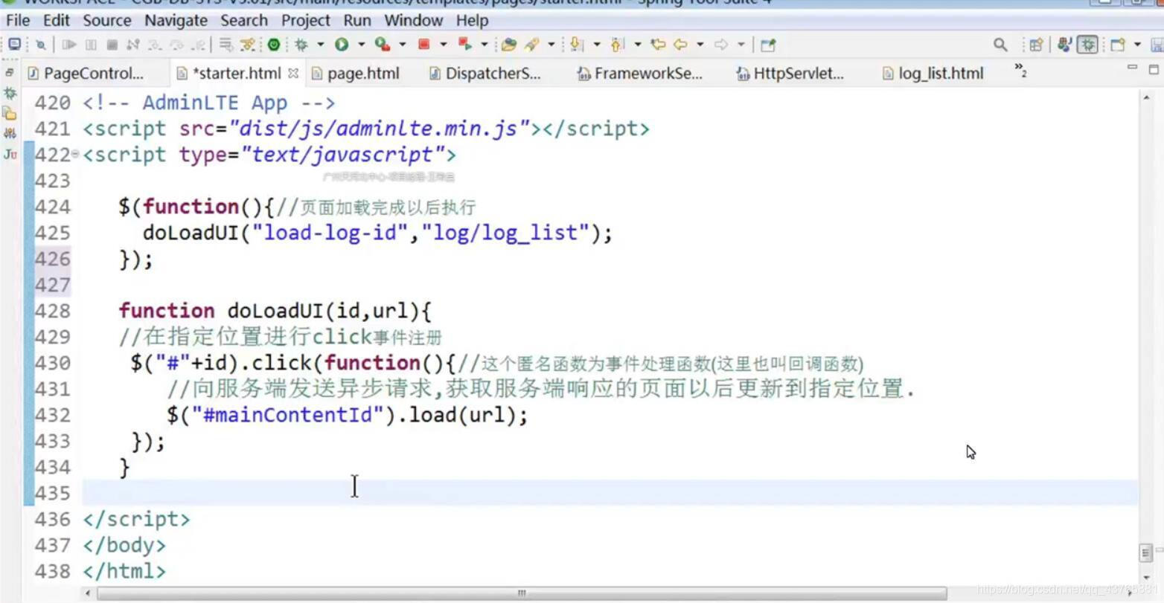Click the Step Over icon
This screenshot has width=1164, height=603.
coord(176,45)
